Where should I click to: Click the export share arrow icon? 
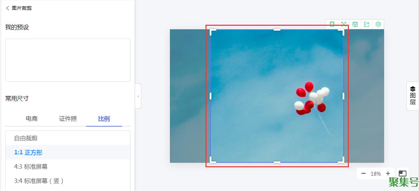click(x=367, y=24)
